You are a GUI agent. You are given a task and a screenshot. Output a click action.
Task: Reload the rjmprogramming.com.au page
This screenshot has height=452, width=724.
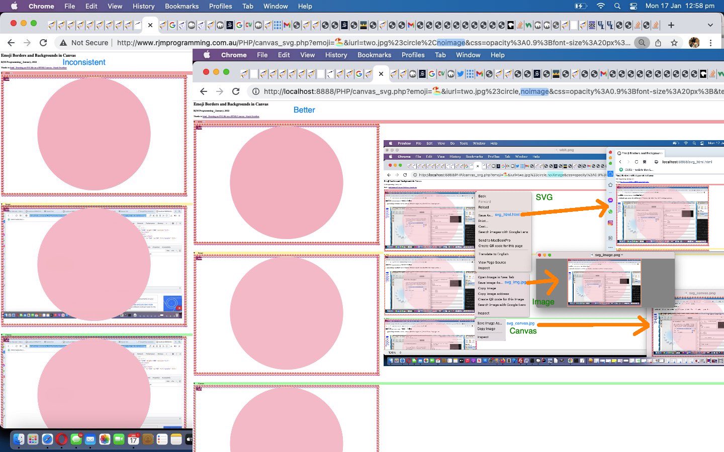click(43, 43)
